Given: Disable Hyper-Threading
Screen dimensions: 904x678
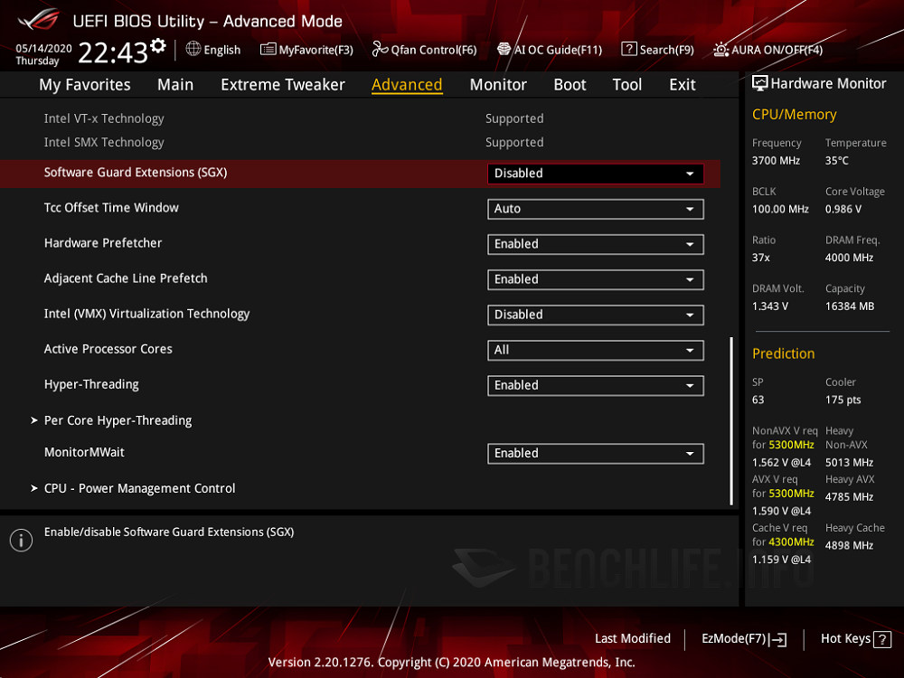Looking at the screenshot, I should [x=595, y=385].
